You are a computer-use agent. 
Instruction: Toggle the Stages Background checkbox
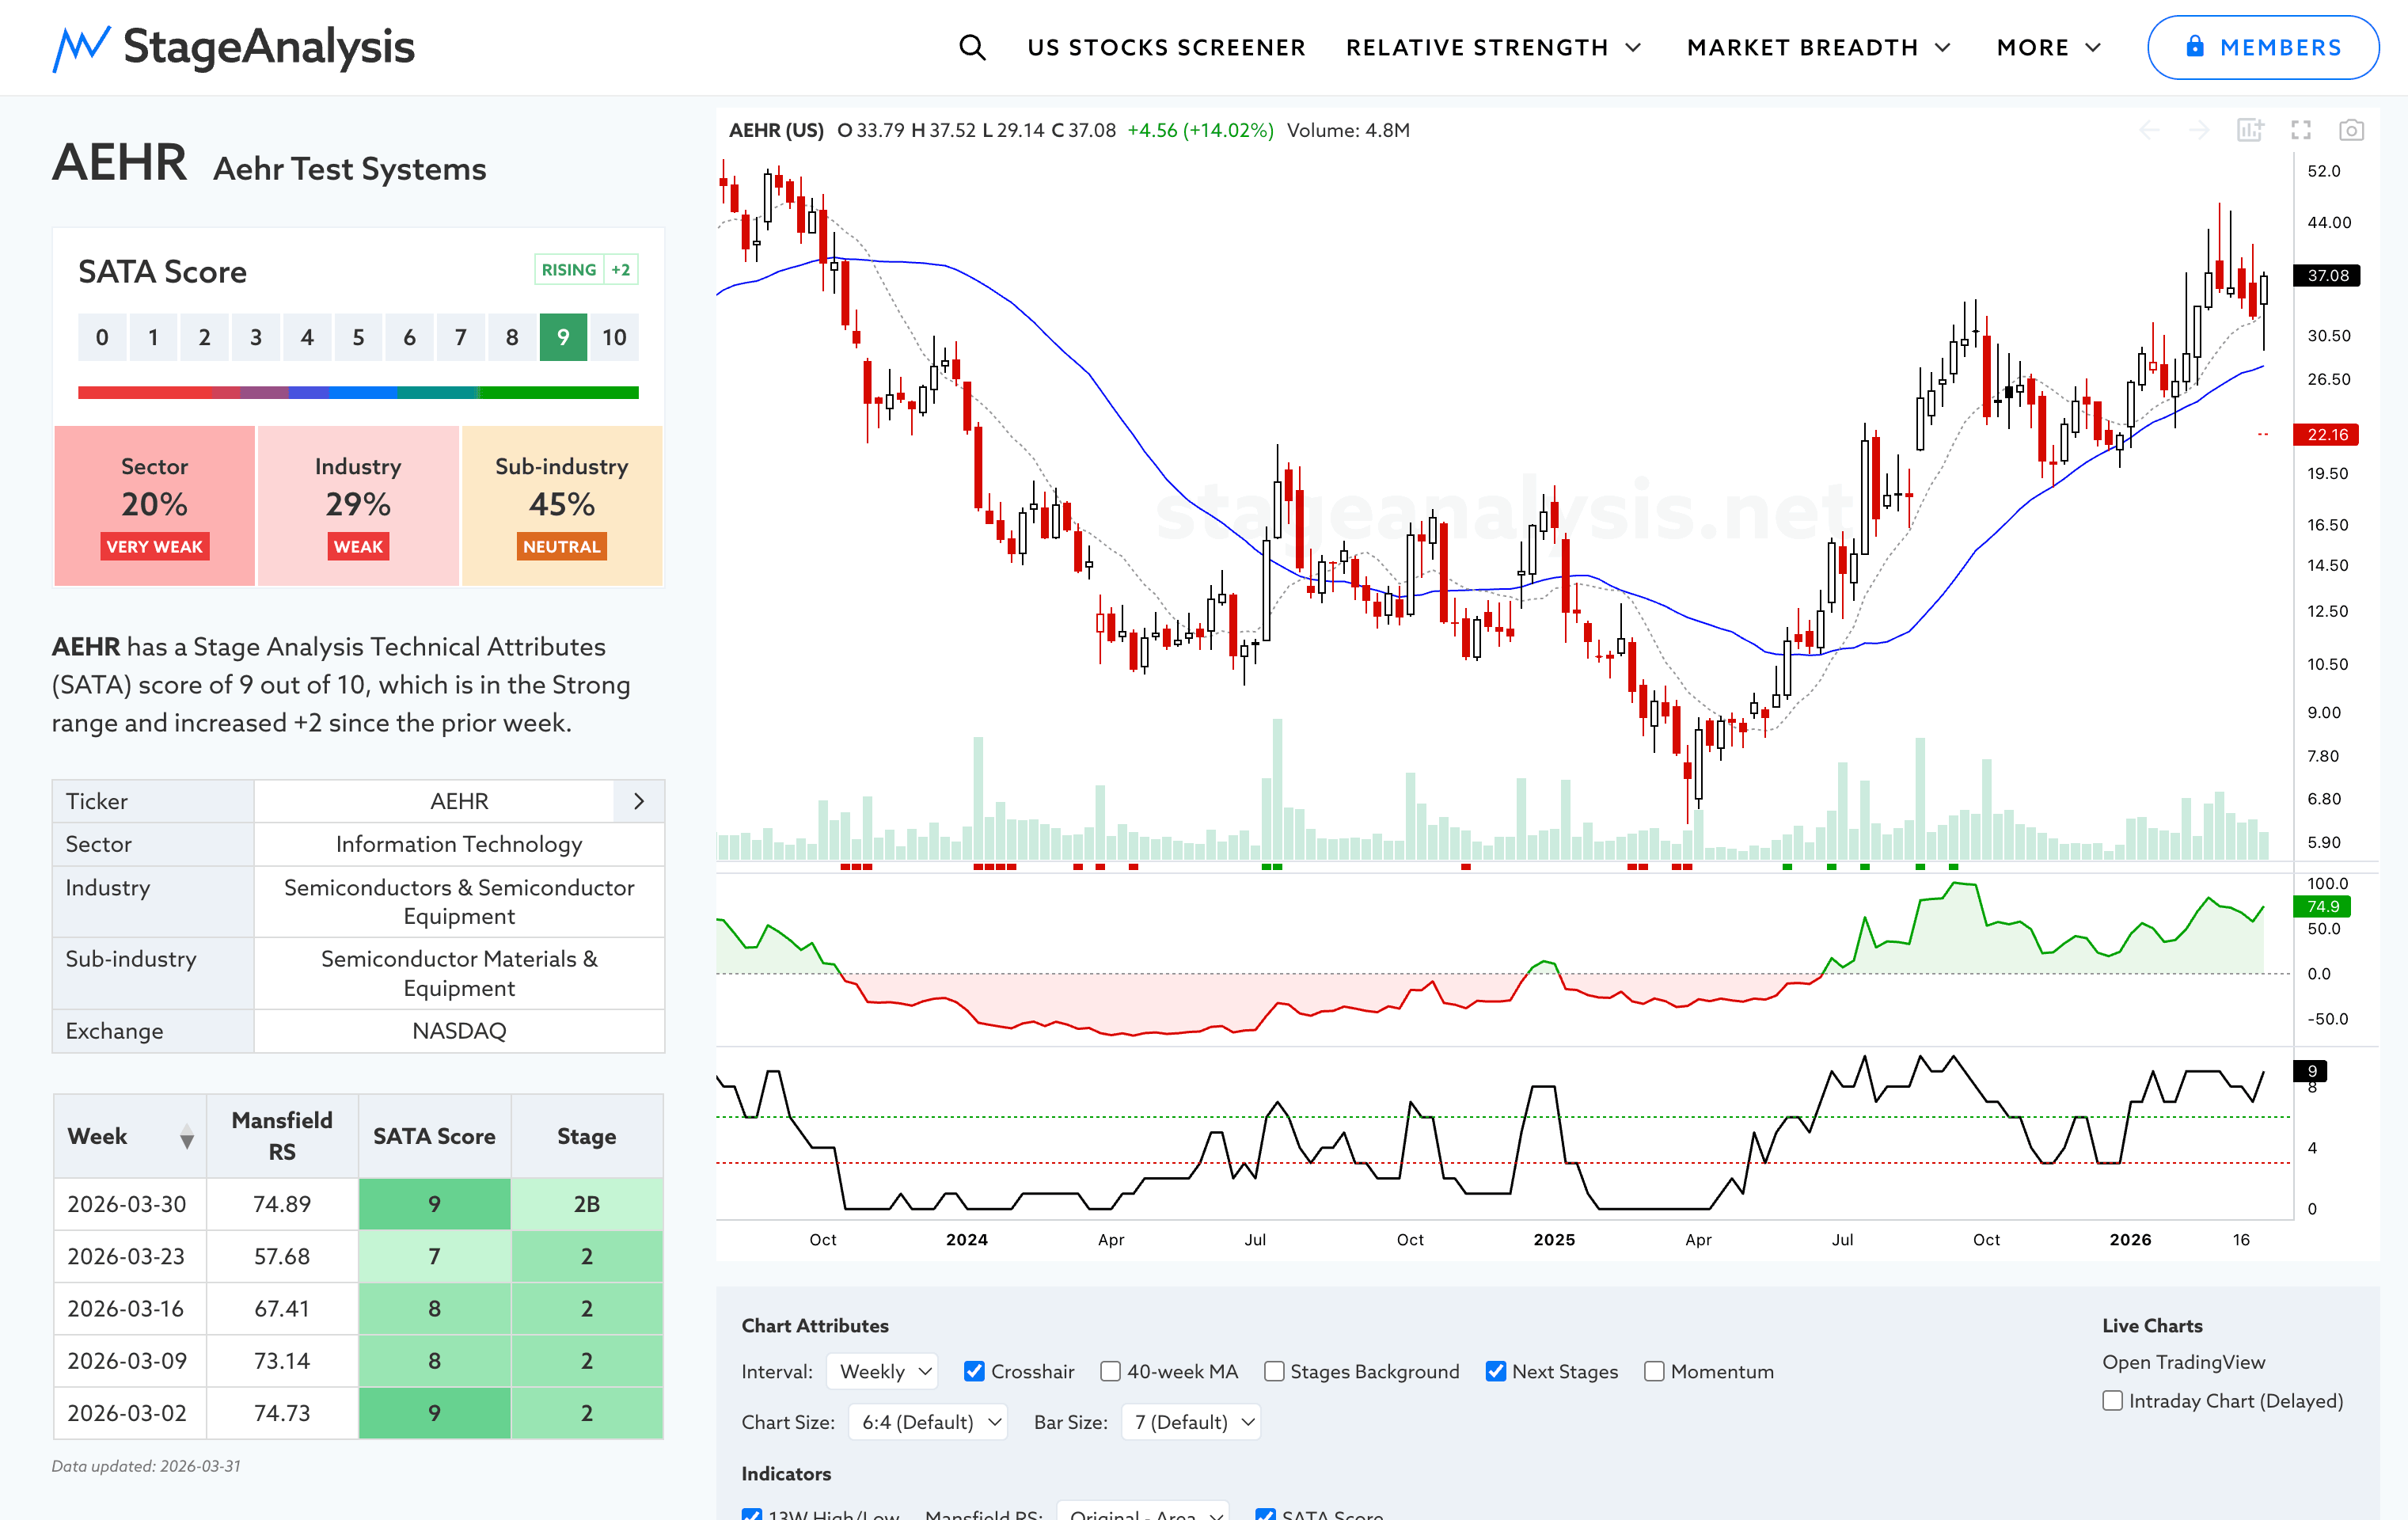coord(1274,1371)
